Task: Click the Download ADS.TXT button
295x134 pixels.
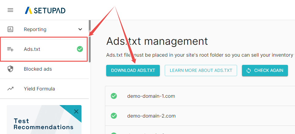Action: [133, 70]
